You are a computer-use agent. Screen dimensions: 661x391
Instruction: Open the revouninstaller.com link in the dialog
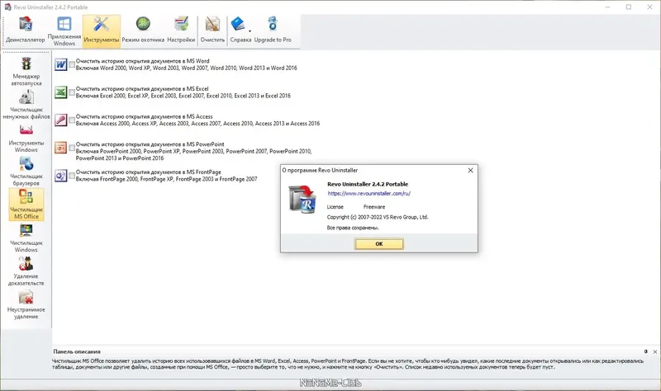pos(369,194)
